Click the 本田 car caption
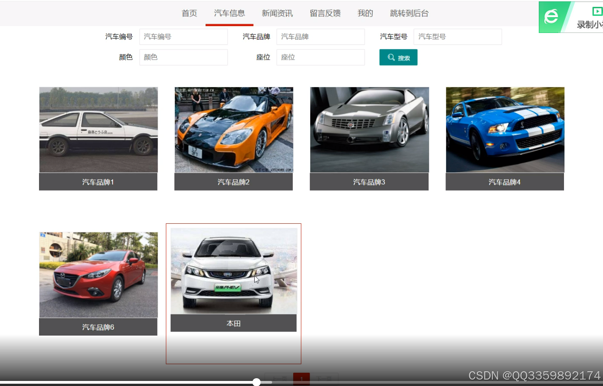Image resolution: width=603 pixels, height=386 pixels. click(x=234, y=323)
